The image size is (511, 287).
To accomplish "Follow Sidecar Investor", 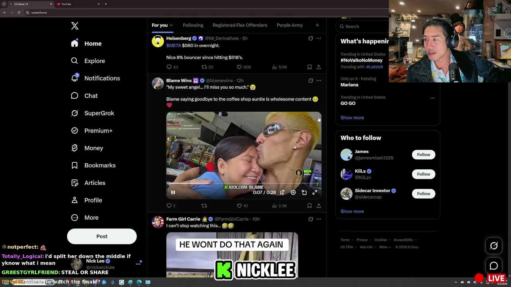I will coord(424,194).
